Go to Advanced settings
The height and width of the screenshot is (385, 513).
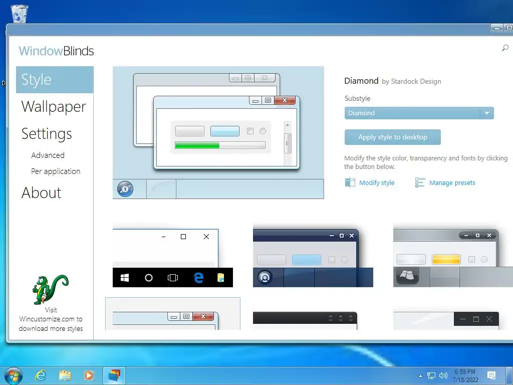tap(48, 155)
